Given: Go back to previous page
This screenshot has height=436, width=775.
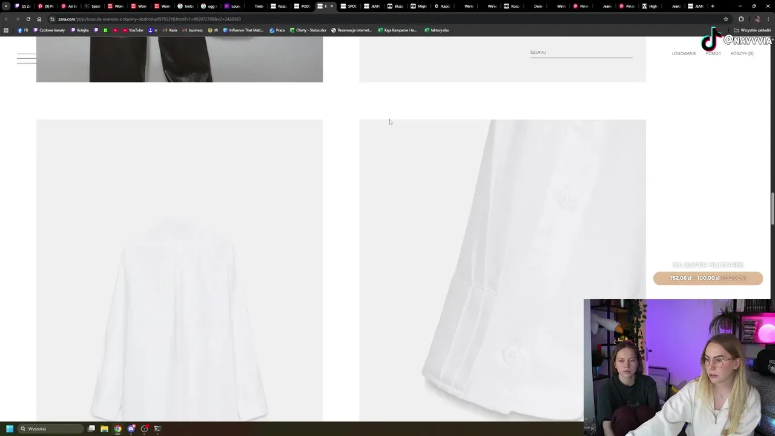Looking at the screenshot, I should point(7,19).
